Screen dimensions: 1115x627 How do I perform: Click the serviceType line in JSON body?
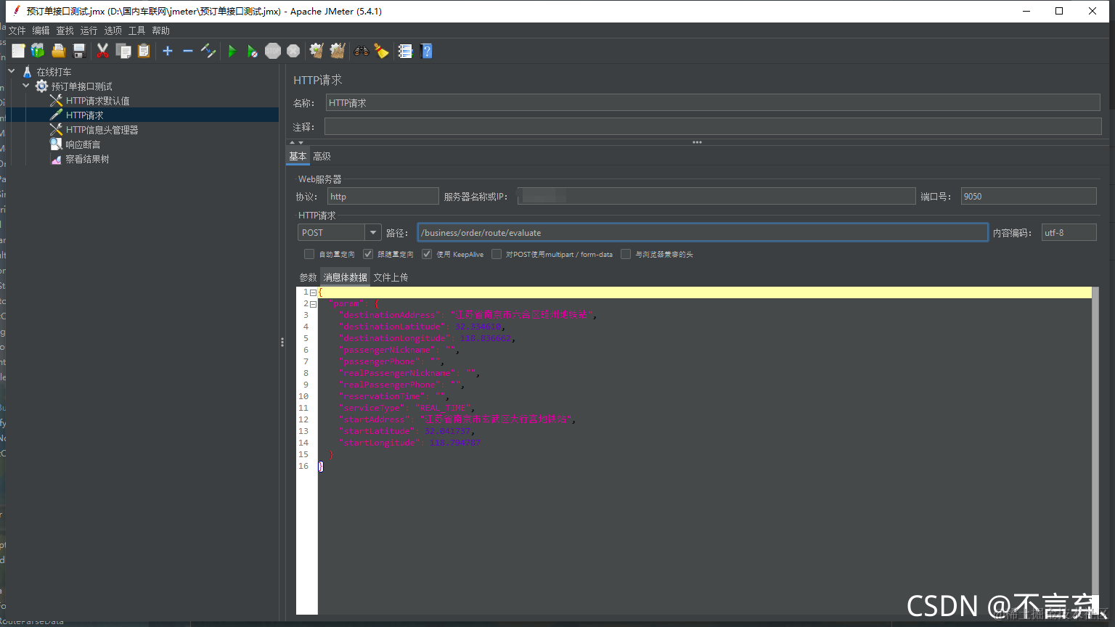408,408
